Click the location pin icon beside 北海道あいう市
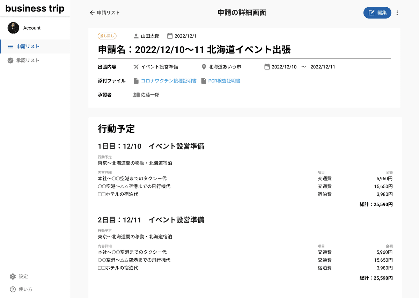419x298 pixels. (x=204, y=67)
